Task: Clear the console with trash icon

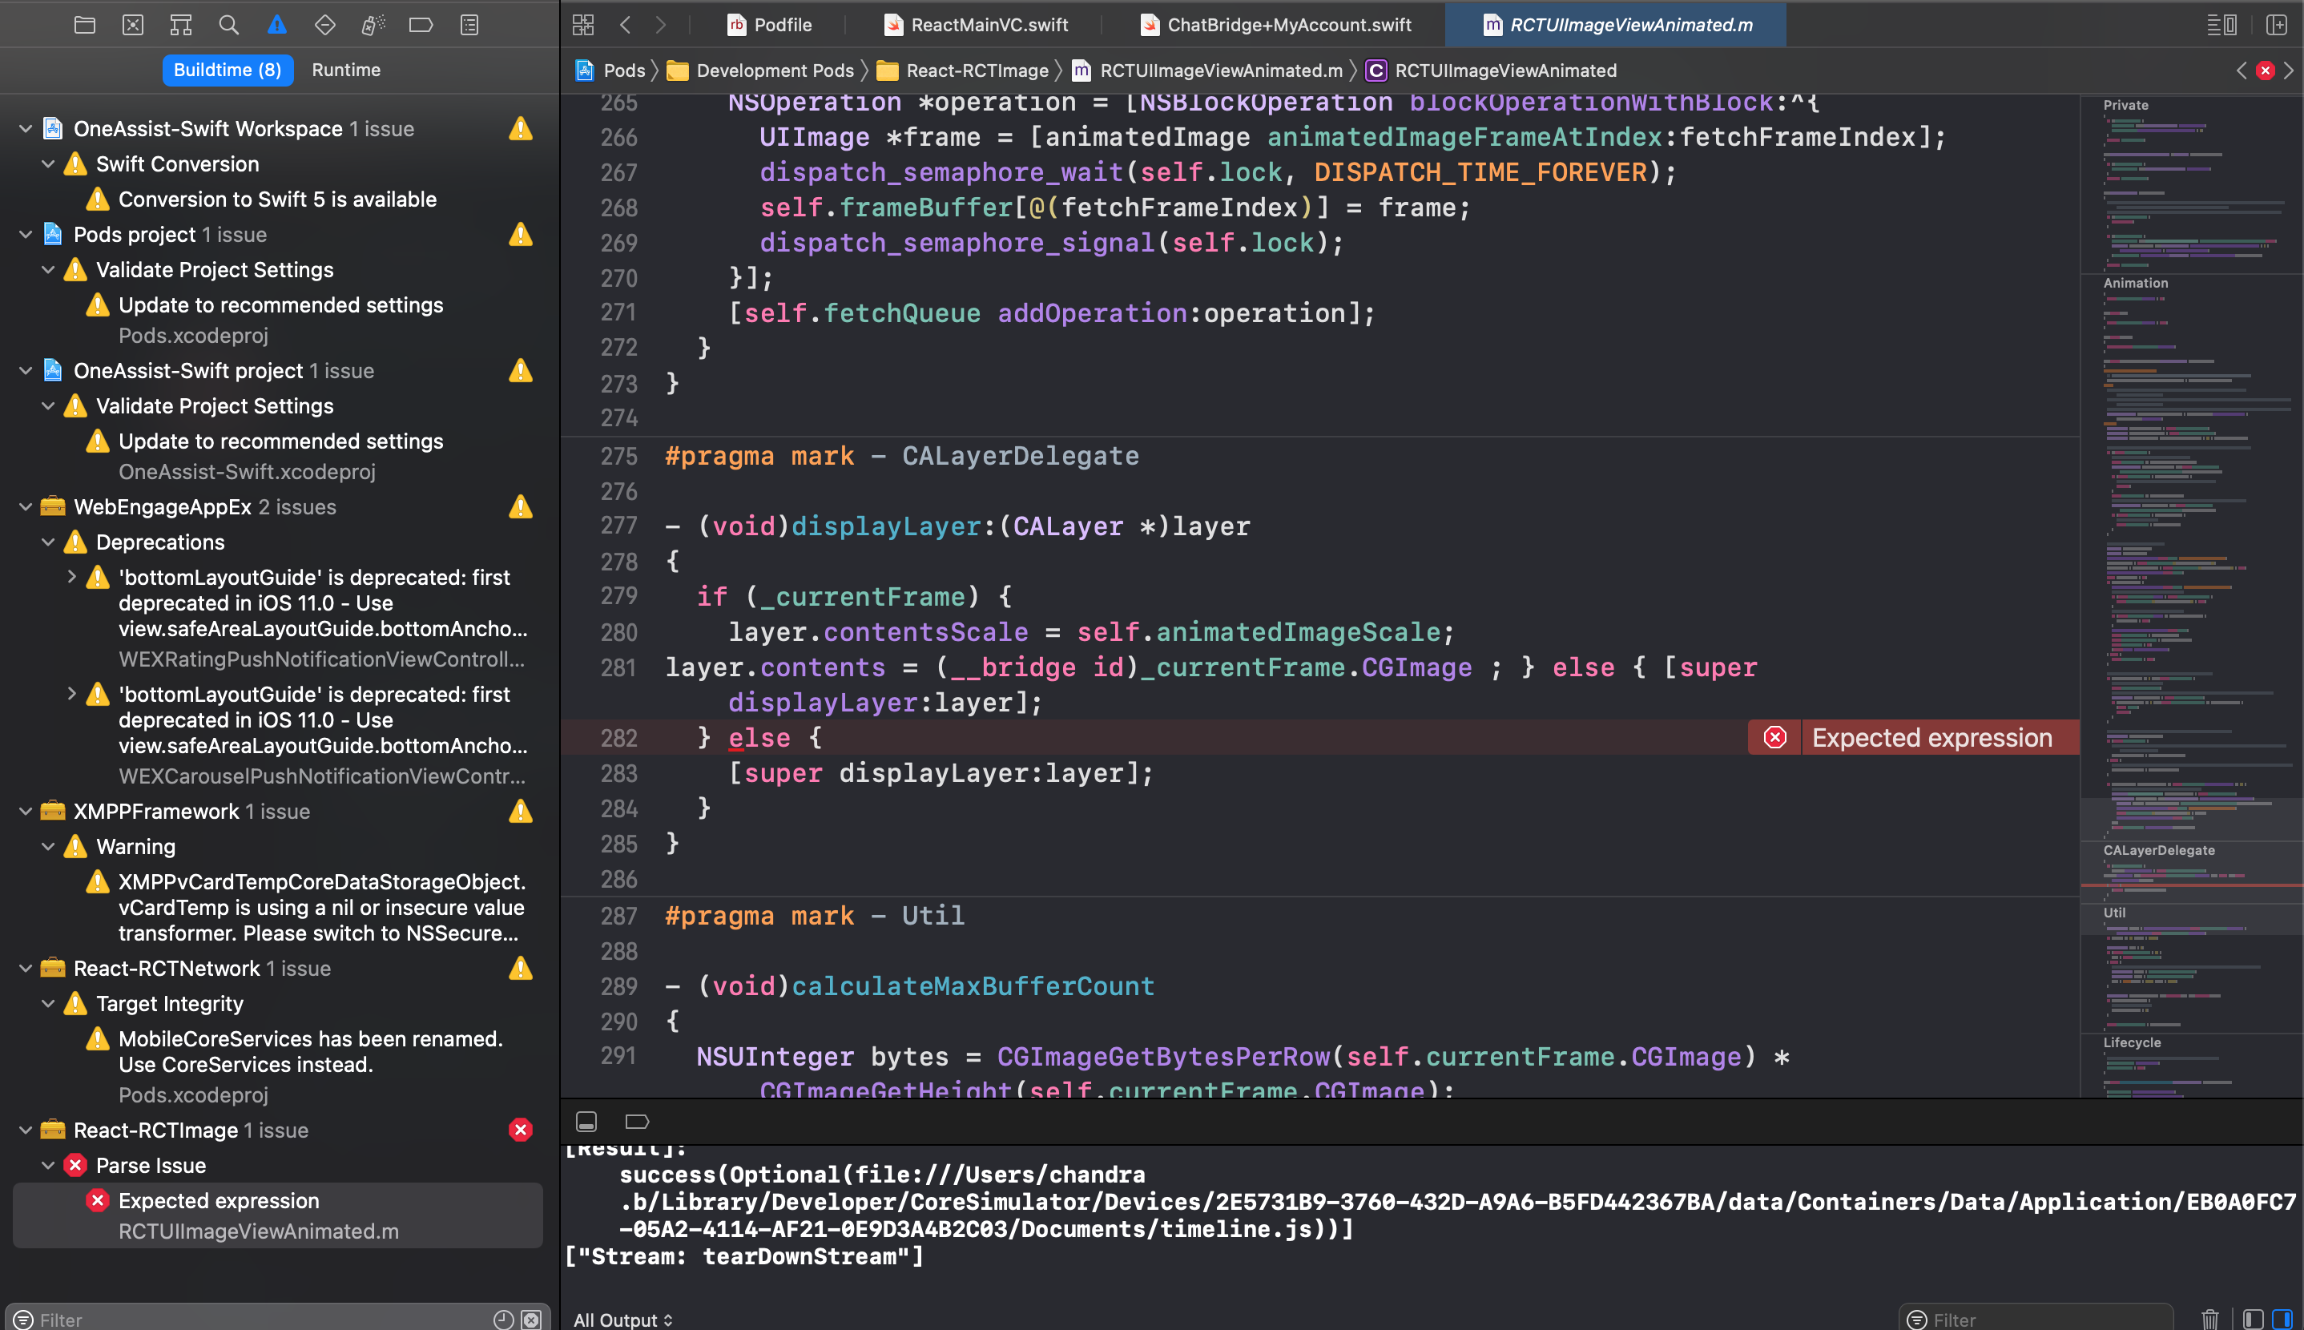Action: click(2209, 1319)
